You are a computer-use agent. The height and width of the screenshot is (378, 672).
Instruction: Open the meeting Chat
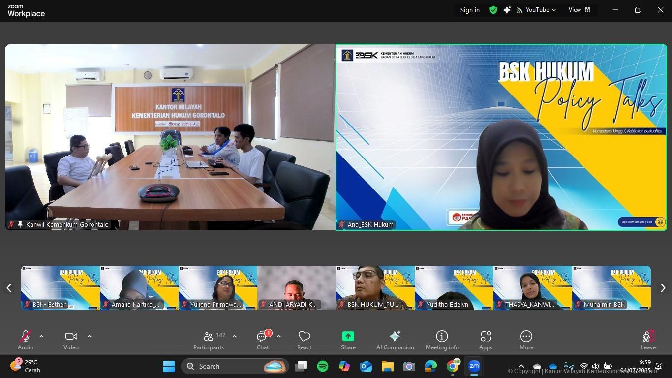(x=262, y=340)
